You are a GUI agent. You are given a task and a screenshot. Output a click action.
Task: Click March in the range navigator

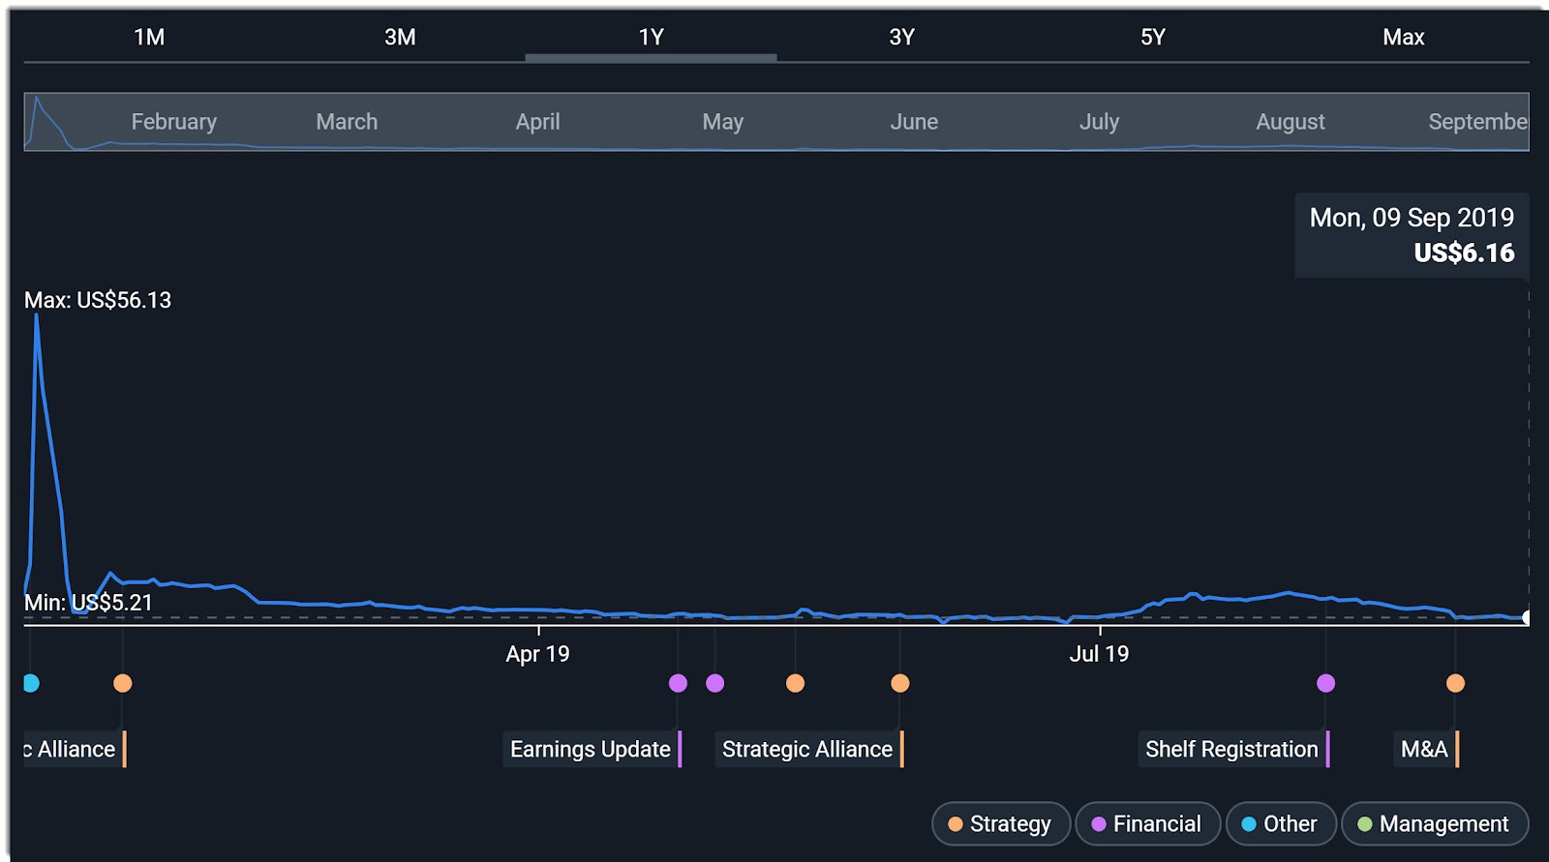click(x=347, y=122)
